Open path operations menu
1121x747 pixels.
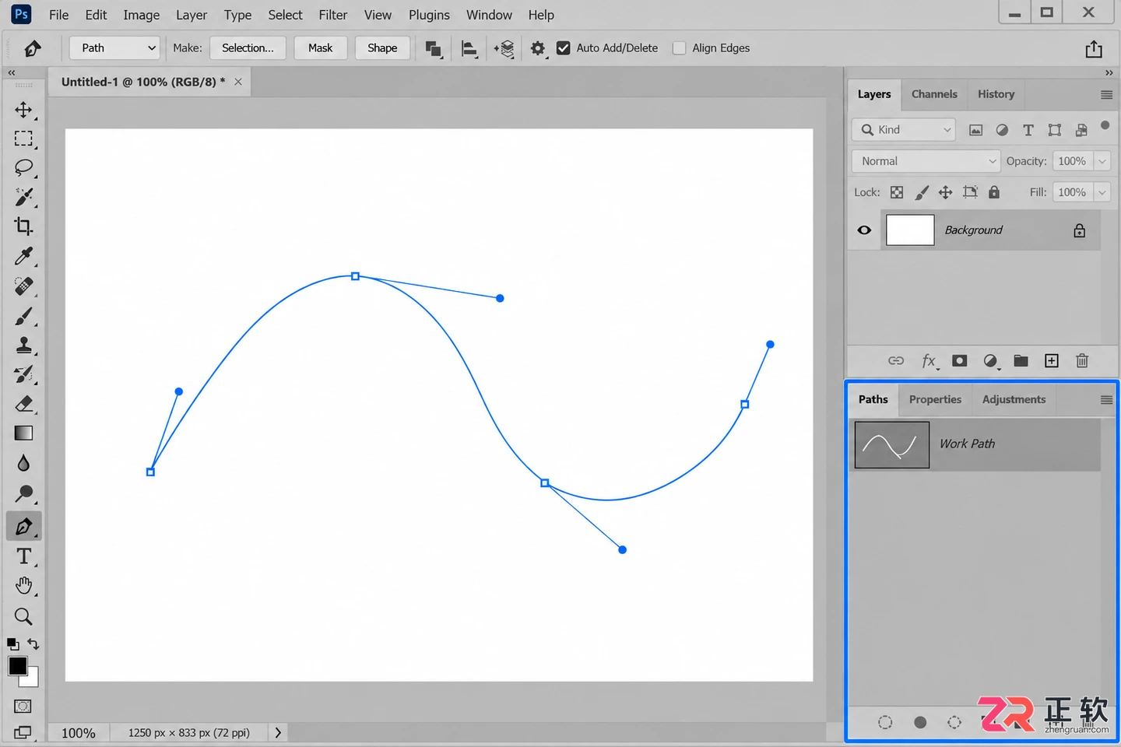pos(434,49)
